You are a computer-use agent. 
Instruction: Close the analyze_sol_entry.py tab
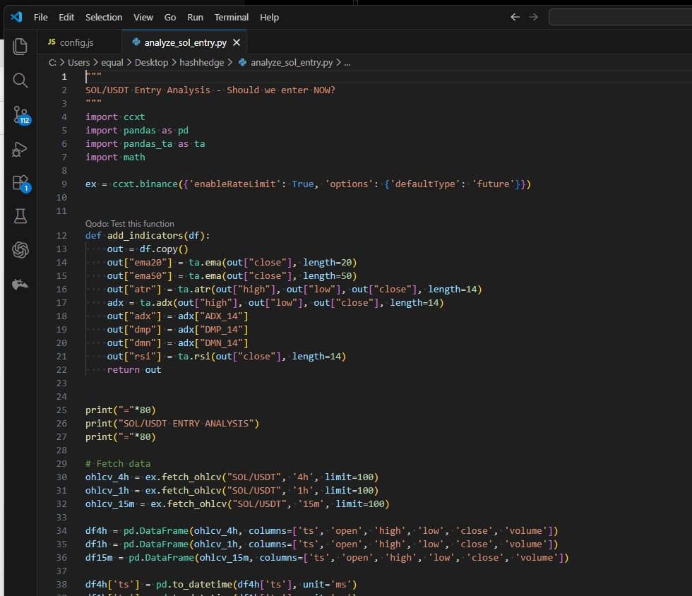coord(237,42)
